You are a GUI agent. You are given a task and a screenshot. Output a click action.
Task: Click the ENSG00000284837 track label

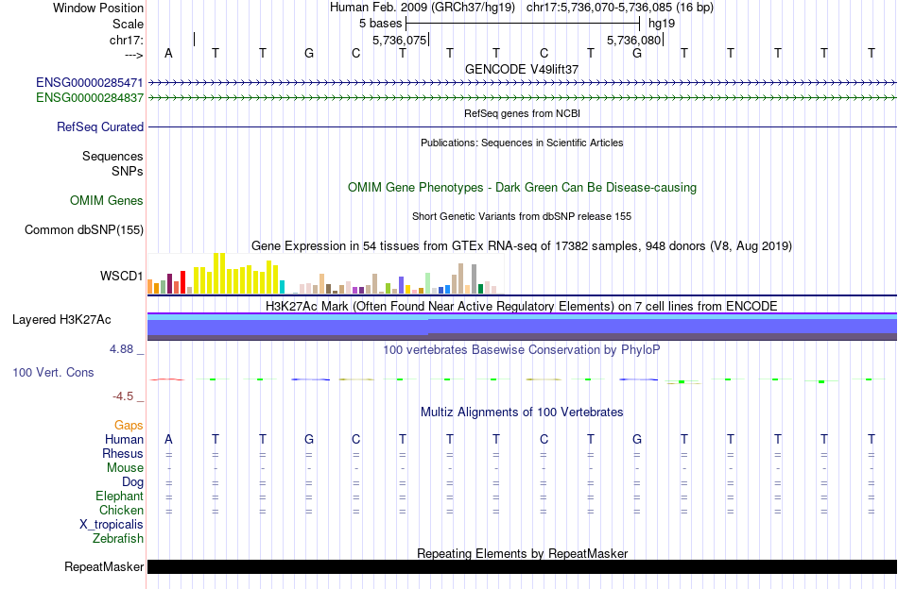(90, 98)
